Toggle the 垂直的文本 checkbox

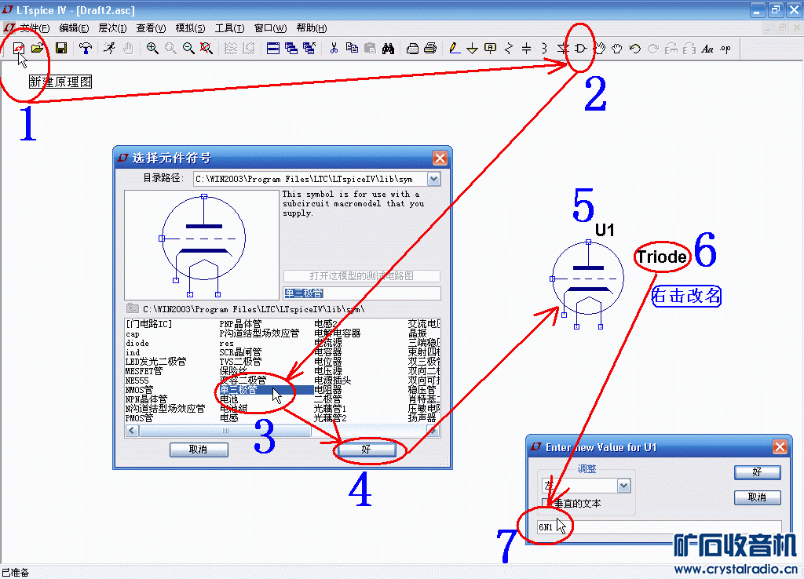click(x=546, y=503)
